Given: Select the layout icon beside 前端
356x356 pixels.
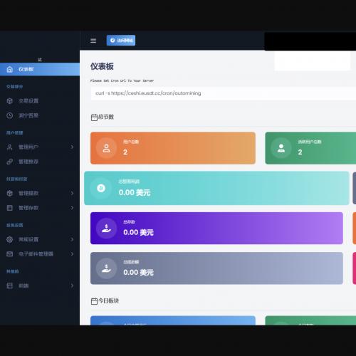Looking at the screenshot, I should pos(10,286).
